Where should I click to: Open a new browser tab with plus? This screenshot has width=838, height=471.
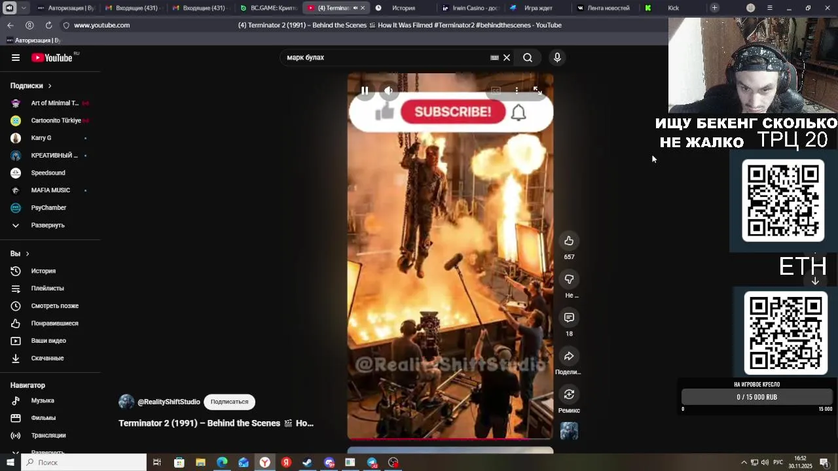pyautogui.click(x=714, y=8)
